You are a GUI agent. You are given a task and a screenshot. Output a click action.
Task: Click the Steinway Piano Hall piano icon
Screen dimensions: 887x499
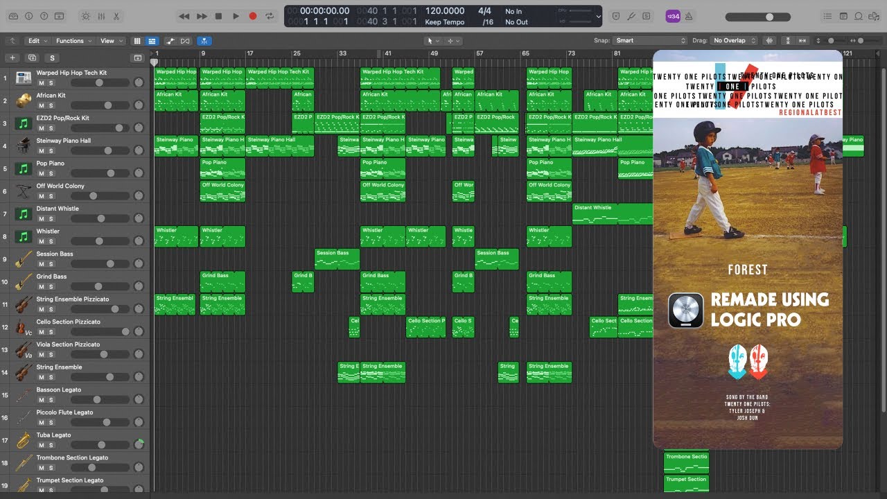pyautogui.click(x=24, y=146)
